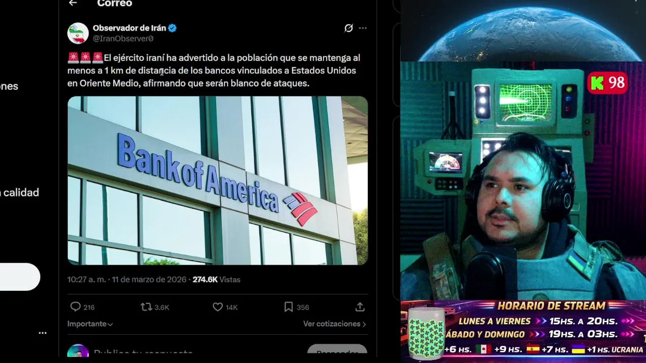Click the Responder button
Viewport: 646px width, 363px height.
coord(337,351)
